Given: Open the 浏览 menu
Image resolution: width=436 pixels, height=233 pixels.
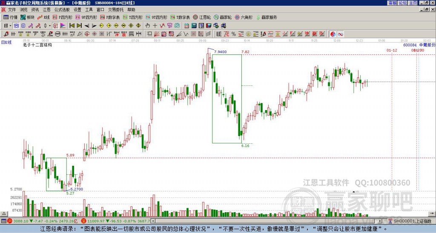Looking at the screenshot, I should (24, 10).
